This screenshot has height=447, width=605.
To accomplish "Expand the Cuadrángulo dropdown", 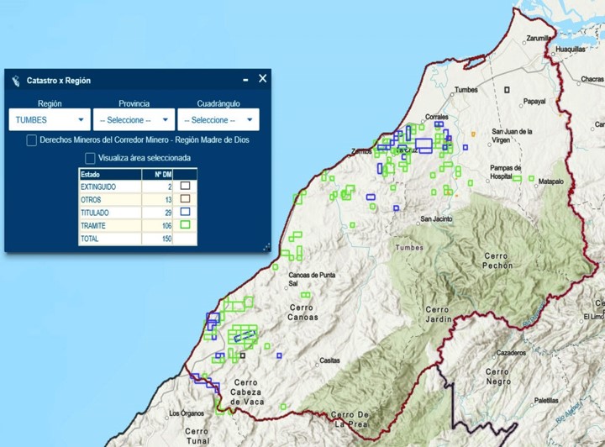I will point(218,120).
